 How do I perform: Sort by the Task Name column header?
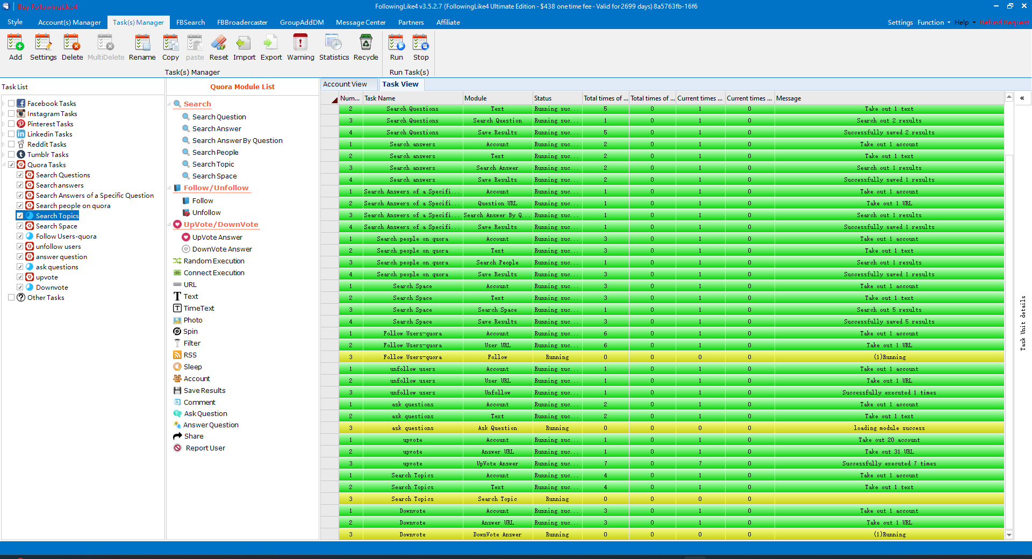coord(413,98)
